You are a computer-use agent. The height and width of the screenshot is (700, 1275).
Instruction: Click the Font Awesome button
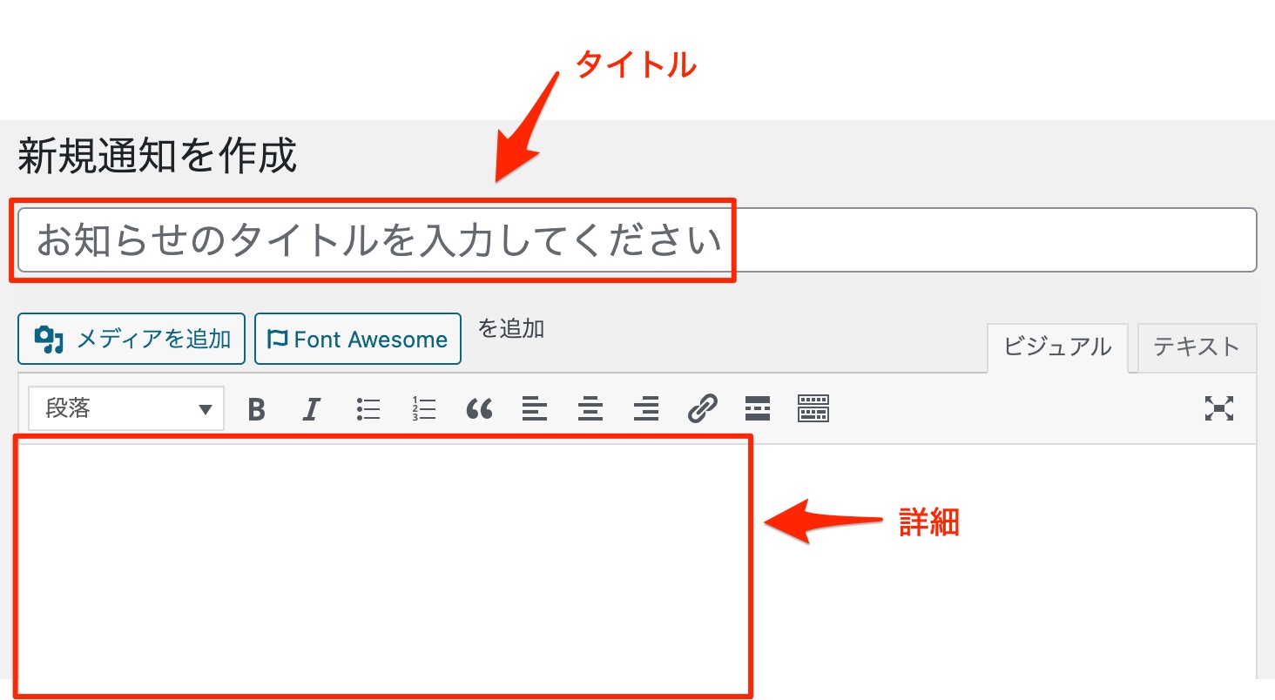[x=358, y=339]
